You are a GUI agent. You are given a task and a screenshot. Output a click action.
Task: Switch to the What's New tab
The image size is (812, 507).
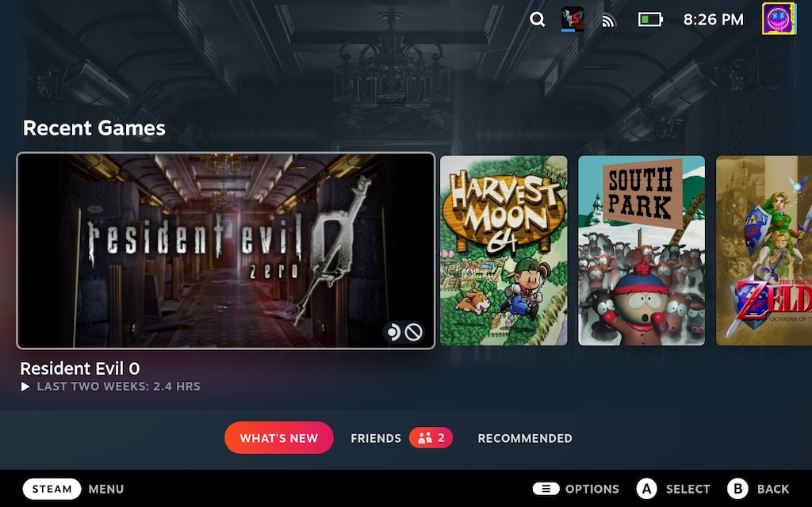tap(278, 438)
